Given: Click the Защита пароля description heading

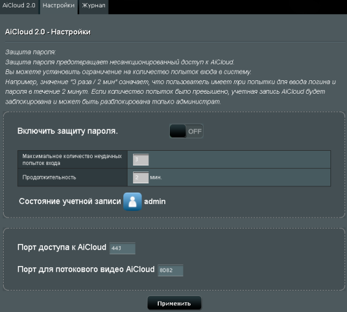Looking at the screenshot, I should 30,52.
